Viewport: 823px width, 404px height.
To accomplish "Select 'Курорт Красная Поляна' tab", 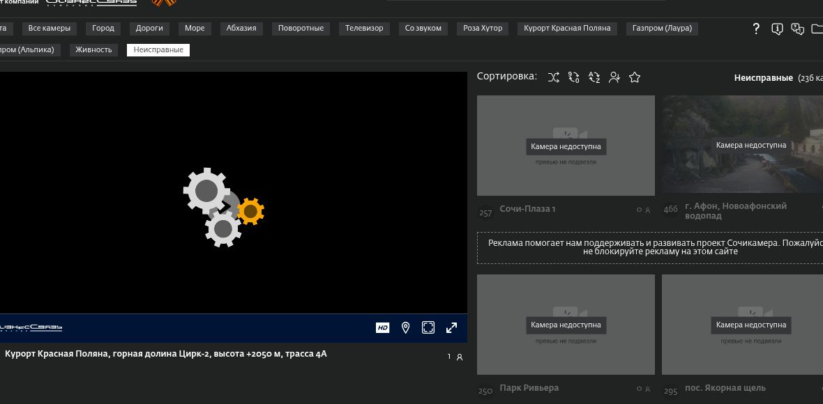I will [568, 29].
